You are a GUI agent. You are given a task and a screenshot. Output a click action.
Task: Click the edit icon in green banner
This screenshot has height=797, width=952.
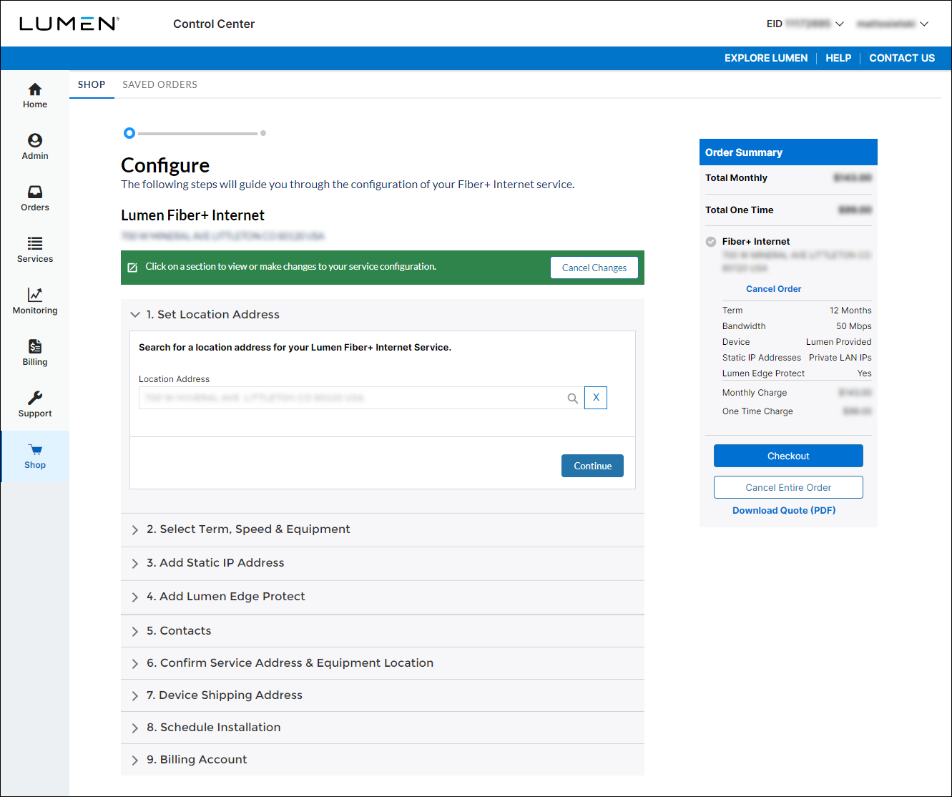(x=132, y=268)
